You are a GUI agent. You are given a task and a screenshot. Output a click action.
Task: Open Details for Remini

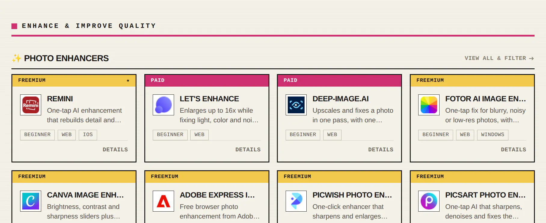[115, 150]
